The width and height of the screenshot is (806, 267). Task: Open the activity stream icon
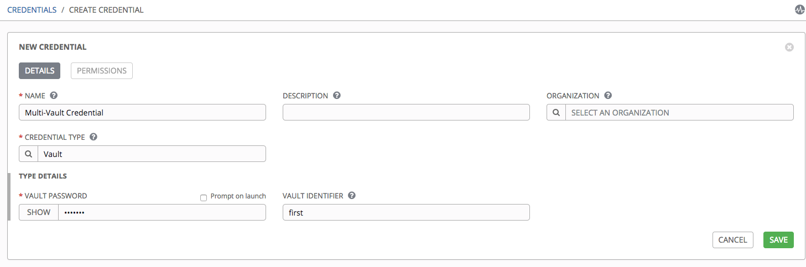point(799,10)
